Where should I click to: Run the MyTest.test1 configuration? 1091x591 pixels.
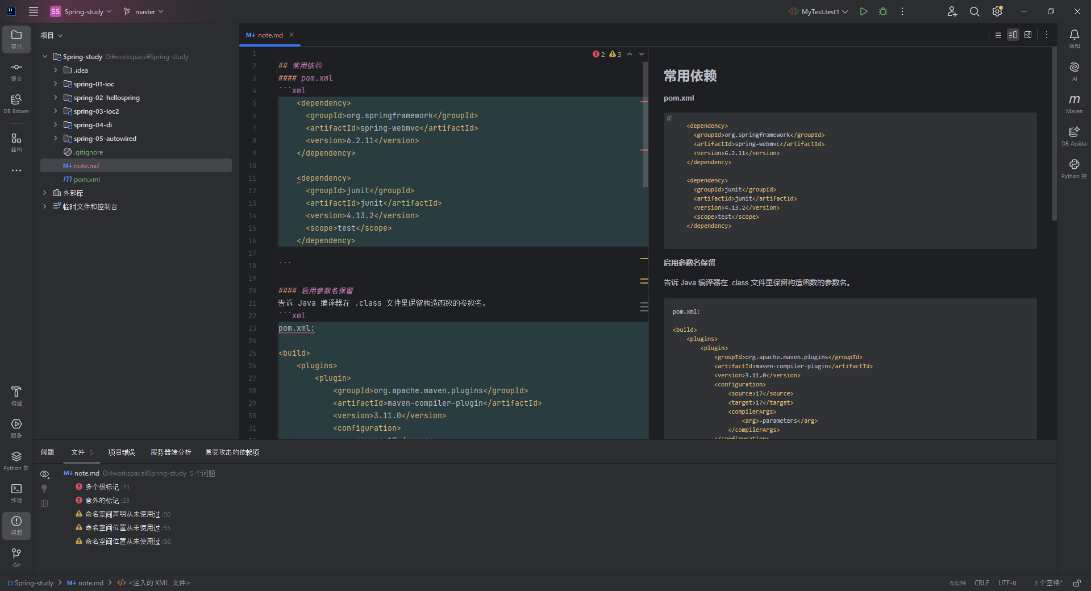[864, 11]
